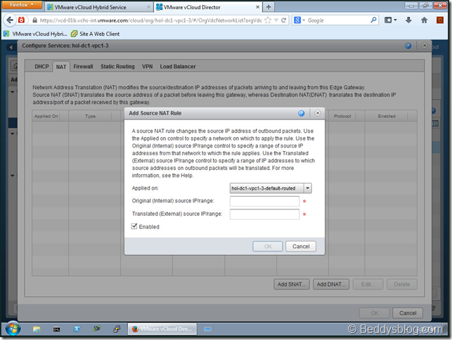452x340 pixels.
Task: Open Site A Web Client bookmark
Action: click(x=96, y=34)
